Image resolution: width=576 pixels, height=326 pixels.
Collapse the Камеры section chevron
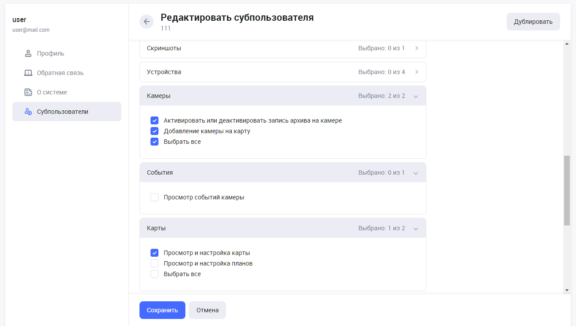pyautogui.click(x=415, y=96)
